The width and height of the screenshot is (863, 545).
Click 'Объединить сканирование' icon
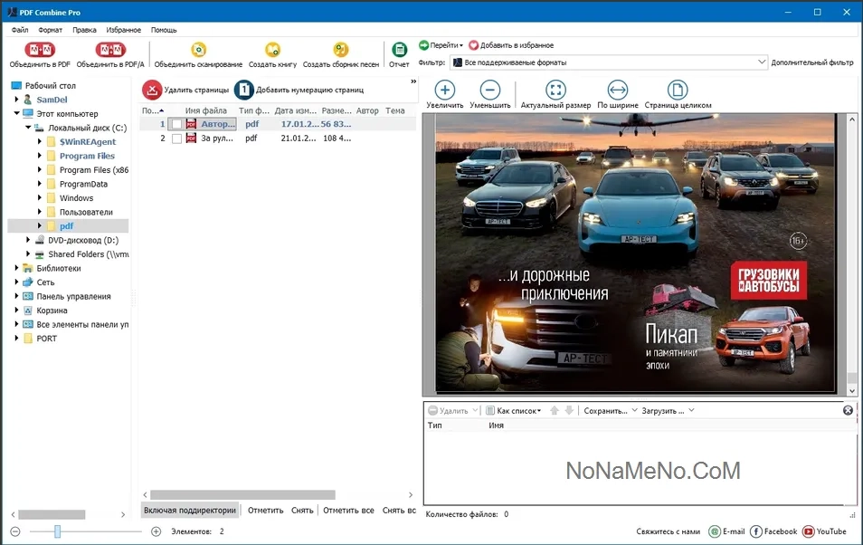[x=198, y=50]
